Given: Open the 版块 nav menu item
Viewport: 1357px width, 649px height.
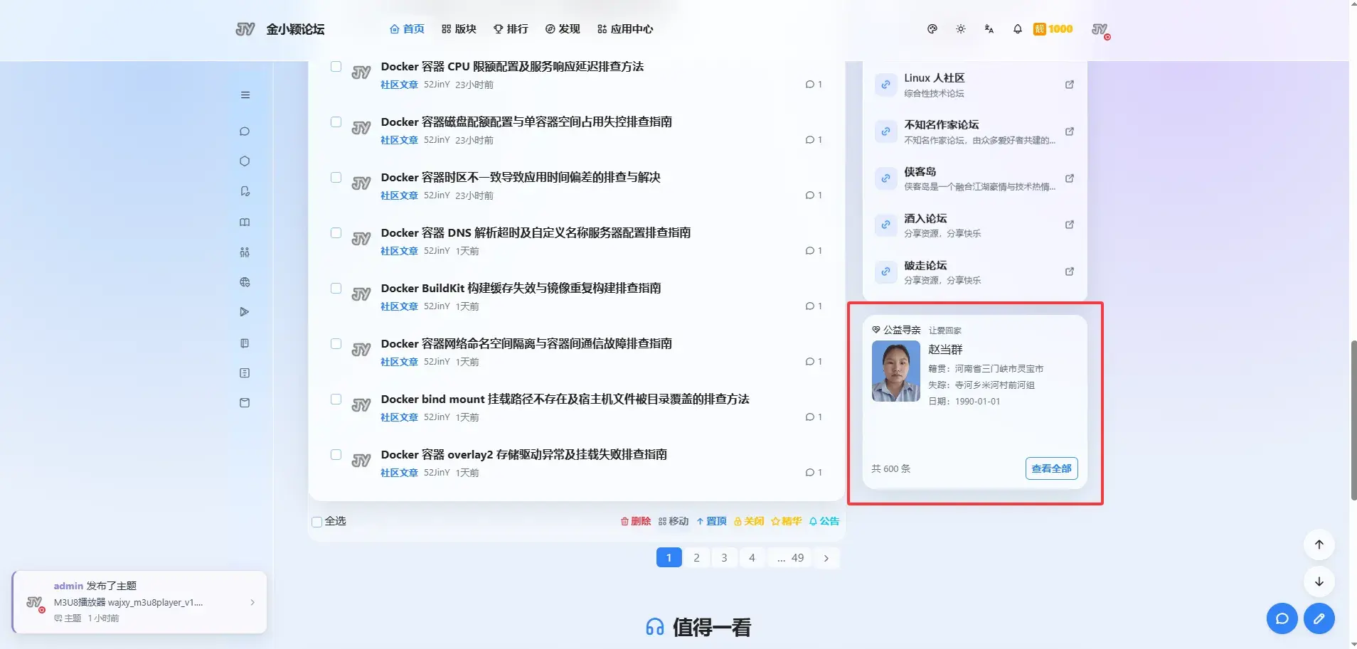Looking at the screenshot, I should pos(459,29).
